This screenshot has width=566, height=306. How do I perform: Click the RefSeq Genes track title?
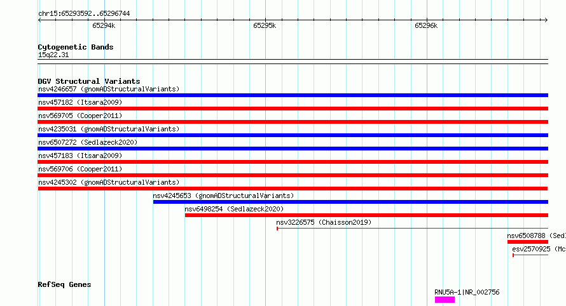pos(64,284)
